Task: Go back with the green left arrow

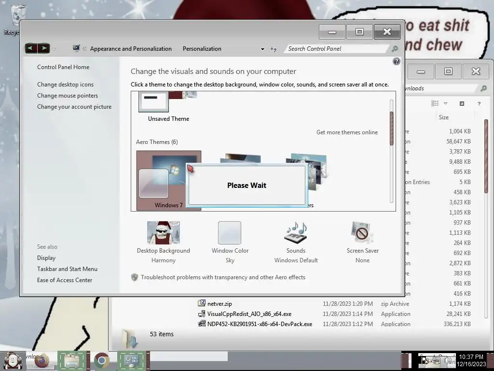Action: click(x=31, y=48)
